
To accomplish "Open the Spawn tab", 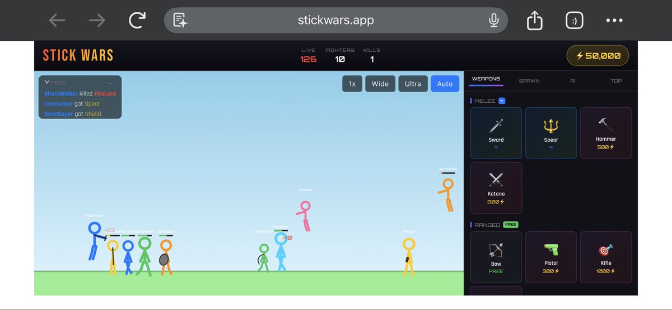I will (x=529, y=80).
